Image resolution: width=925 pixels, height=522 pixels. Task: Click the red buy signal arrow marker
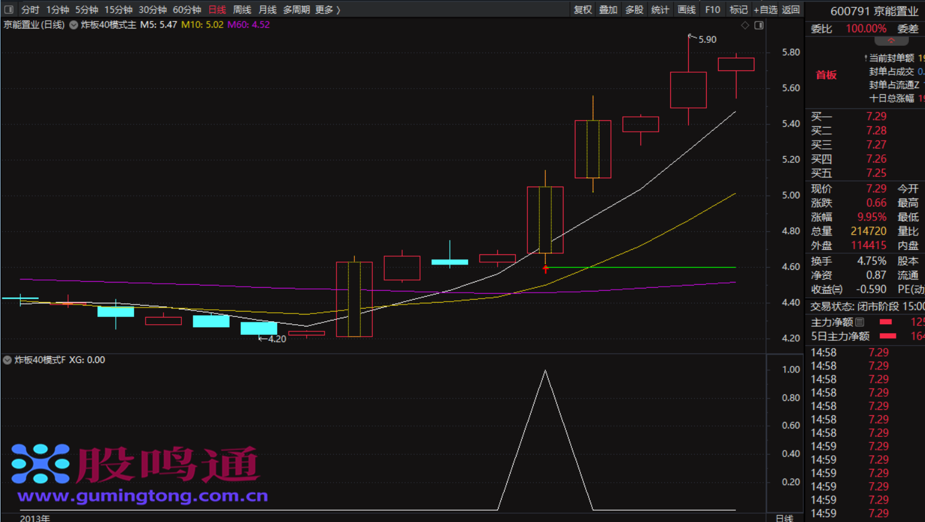(x=545, y=269)
